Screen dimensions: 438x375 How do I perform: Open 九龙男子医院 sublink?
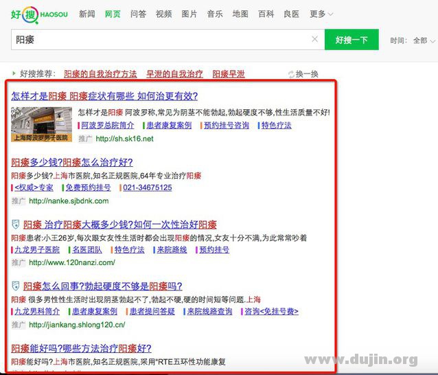coord(37,249)
